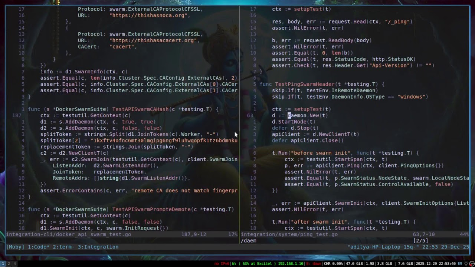Click the "Api-Version" header check line
This screenshot has height=267, width=475.
pyautogui.click(x=353, y=66)
